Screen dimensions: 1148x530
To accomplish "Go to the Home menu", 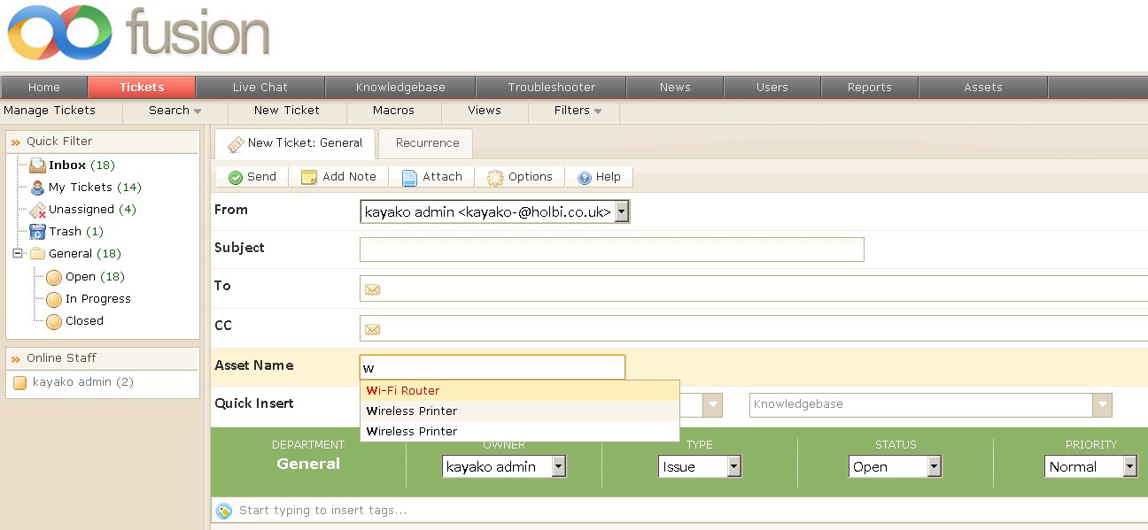I will [x=44, y=87].
